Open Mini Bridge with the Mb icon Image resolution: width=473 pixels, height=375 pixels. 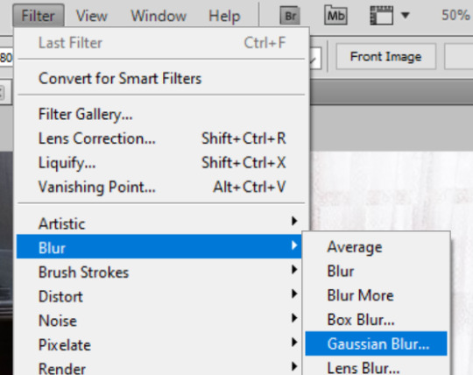pos(335,15)
